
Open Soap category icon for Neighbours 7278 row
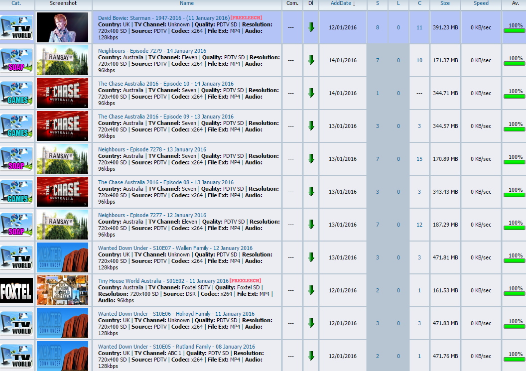click(16, 159)
